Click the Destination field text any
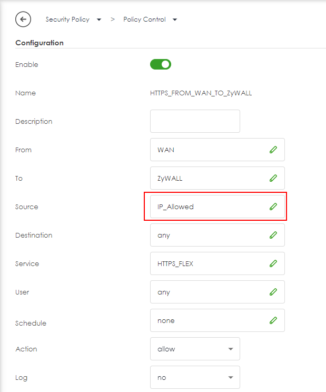Viewport: 326px width, 392px height. coord(164,235)
